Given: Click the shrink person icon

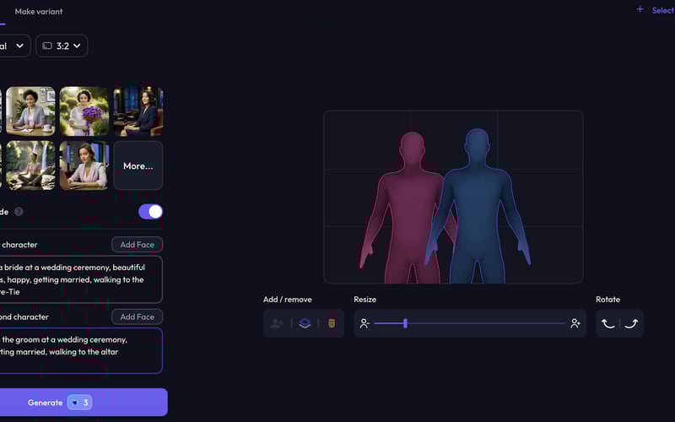Looking at the screenshot, I should pyautogui.click(x=364, y=323).
